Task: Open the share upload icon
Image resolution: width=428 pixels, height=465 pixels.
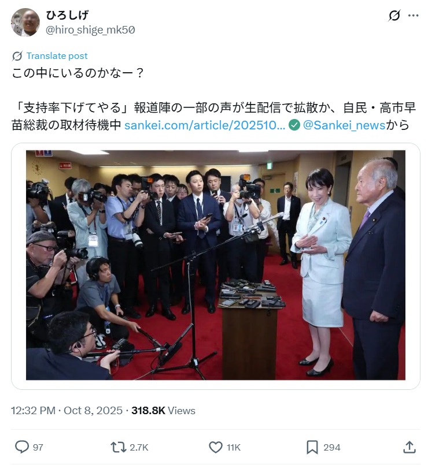Action: pos(409,447)
